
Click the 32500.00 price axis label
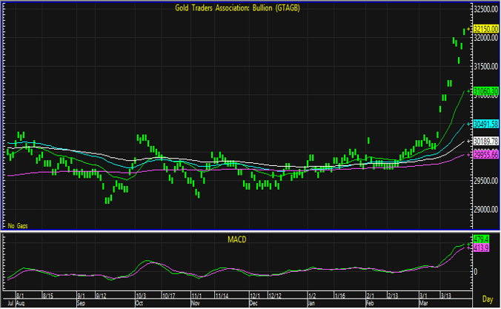(x=484, y=9)
